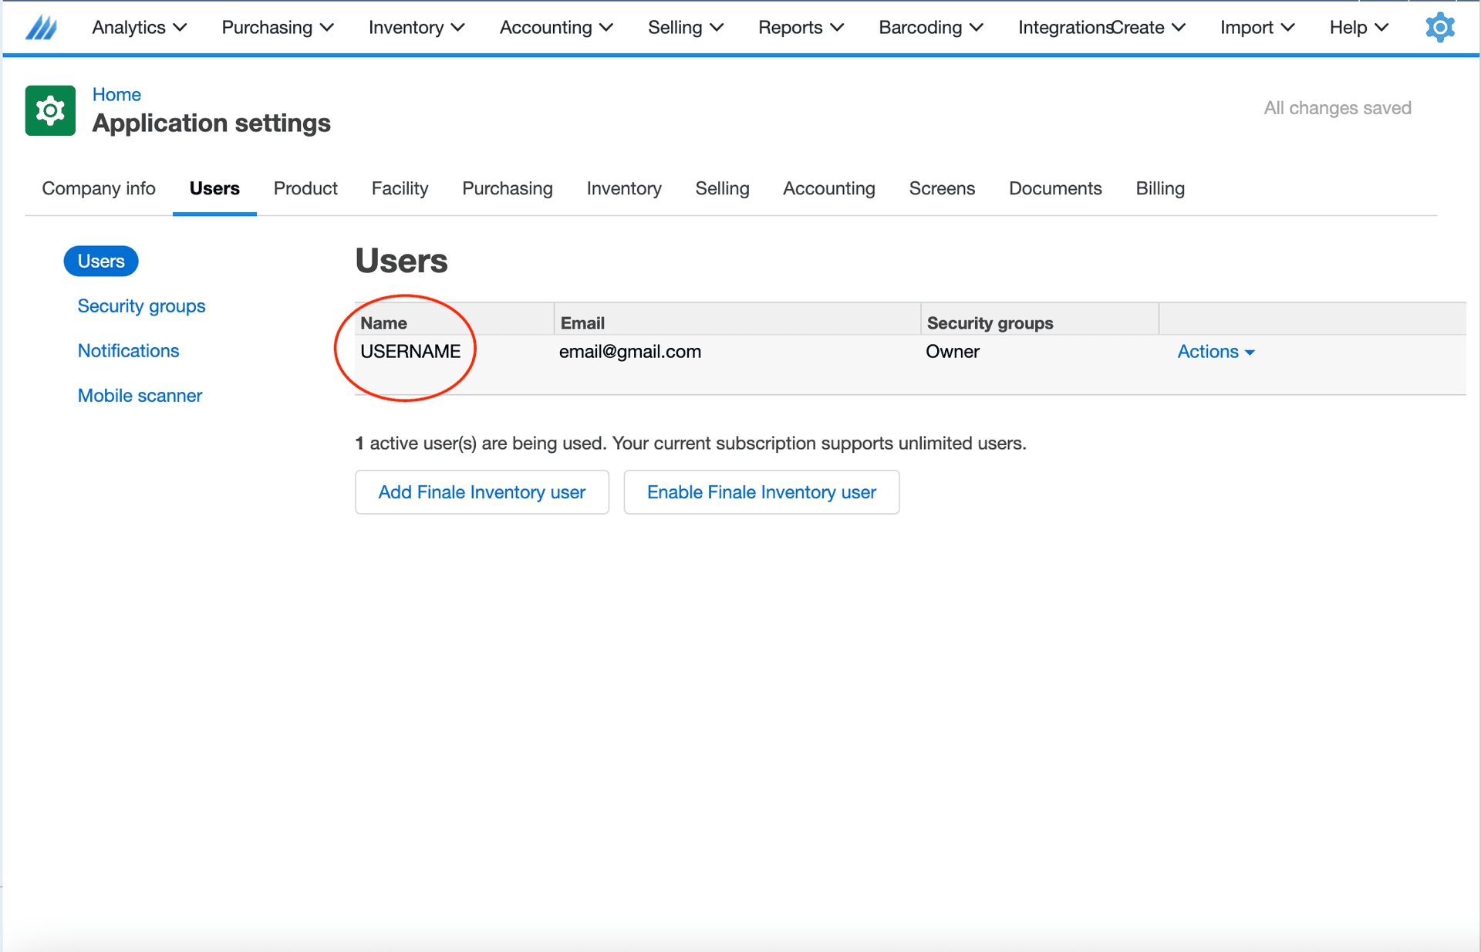This screenshot has width=1481, height=952.
Task: Expand the Actions dropdown for USERNAME
Action: point(1216,352)
